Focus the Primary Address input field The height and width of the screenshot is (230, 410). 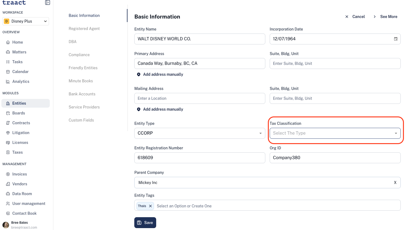click(x=200, y=63)
